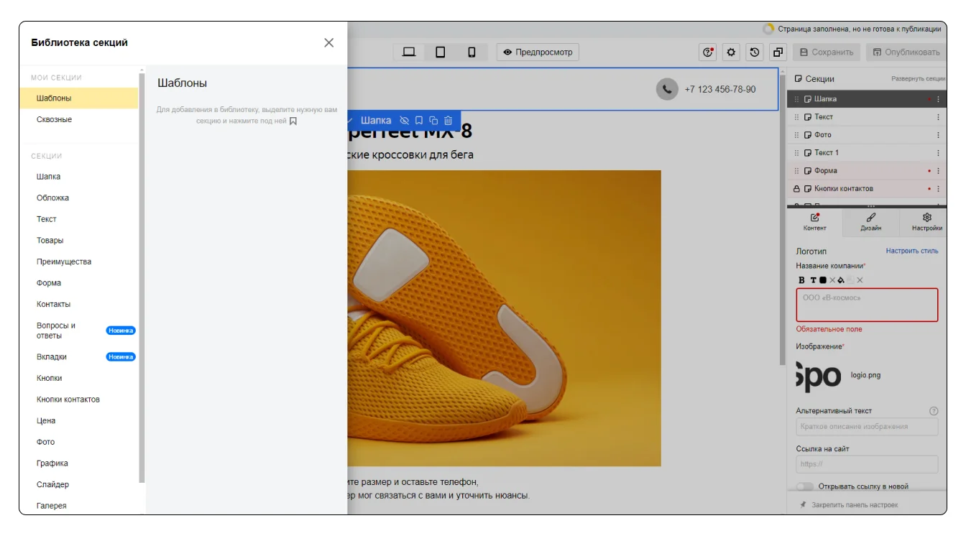This screenshot has width=966, height=536.
Task: Hide the Шапка section with crossed-eye icon
Action: point(404,121)
